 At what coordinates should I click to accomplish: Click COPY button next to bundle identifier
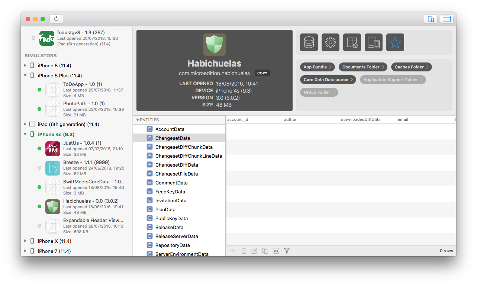tap(262, 73)
